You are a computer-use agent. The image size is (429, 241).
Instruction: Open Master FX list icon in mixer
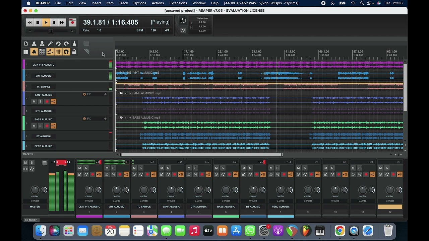point(45,163)
